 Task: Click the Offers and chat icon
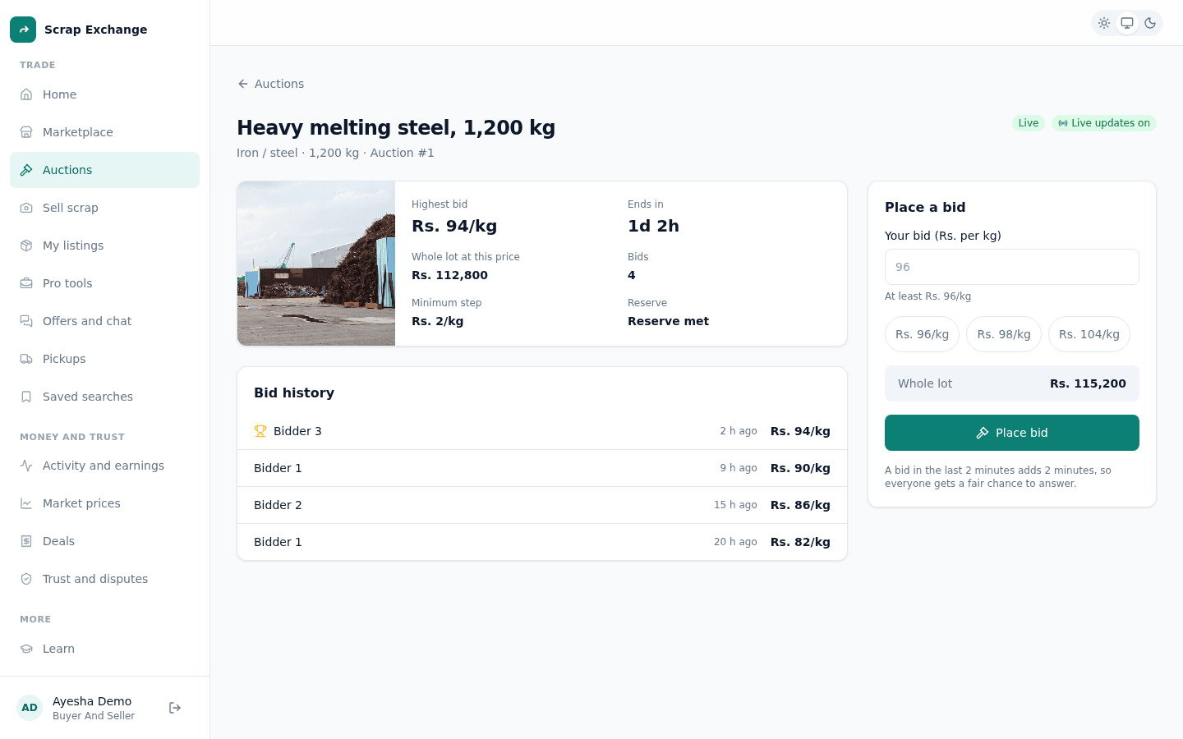[x=26, y=321]
